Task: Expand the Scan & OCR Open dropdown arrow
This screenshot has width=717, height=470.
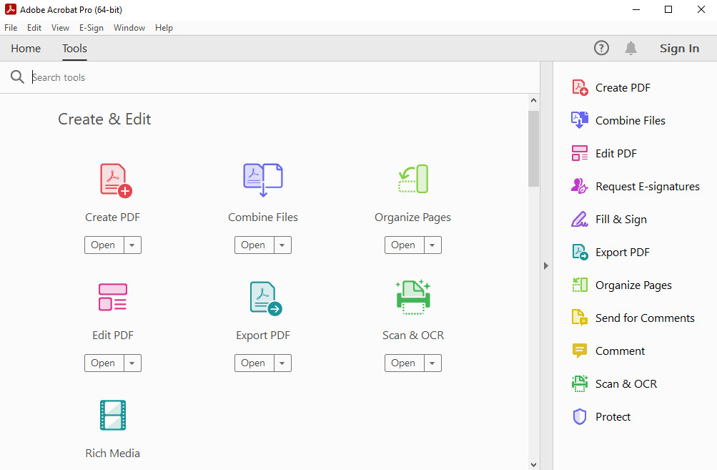Action: pyautogui.click(x=432, y=363)
